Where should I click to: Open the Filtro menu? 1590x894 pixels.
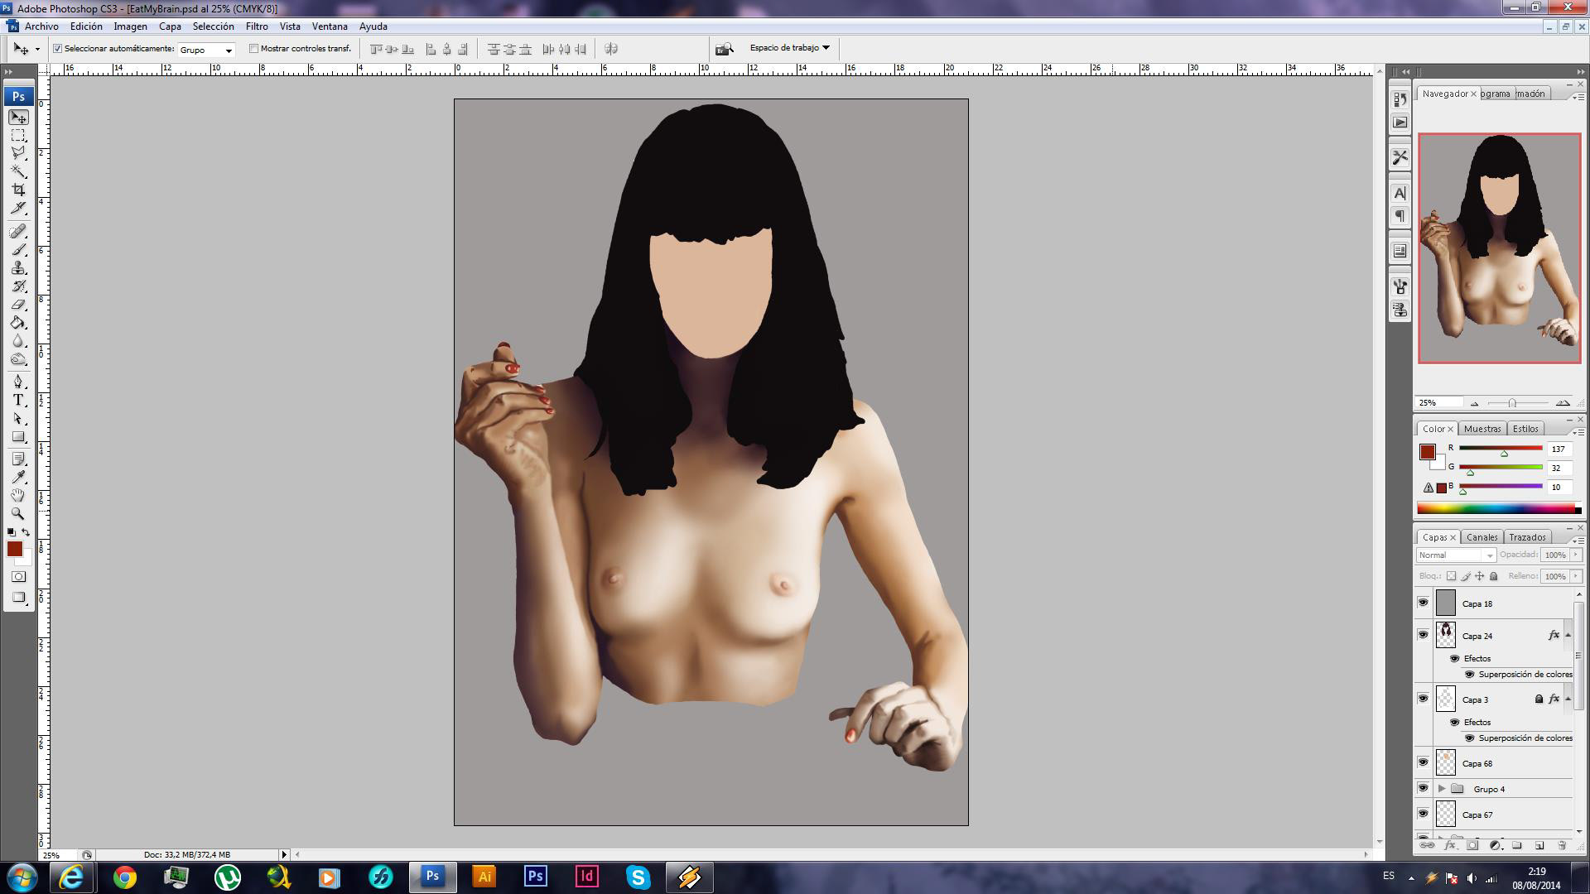257,26
